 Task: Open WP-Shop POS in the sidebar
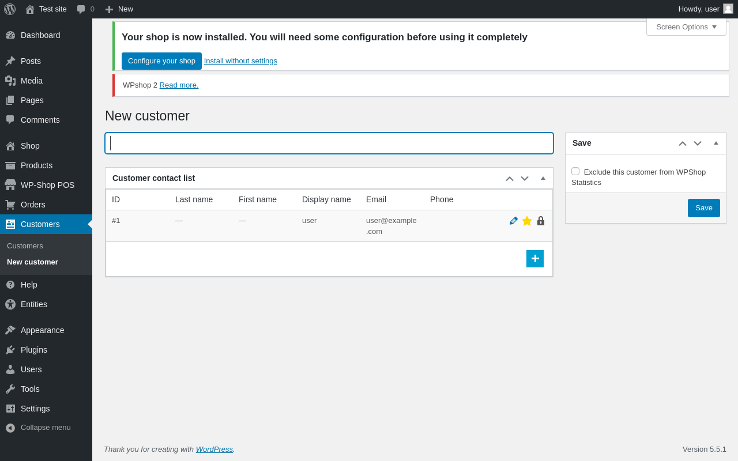pyautogui.click(x=46, y=185)
